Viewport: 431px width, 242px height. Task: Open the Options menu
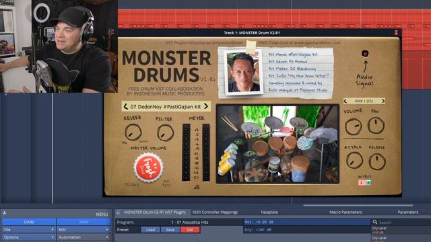[x=29, y=237]
